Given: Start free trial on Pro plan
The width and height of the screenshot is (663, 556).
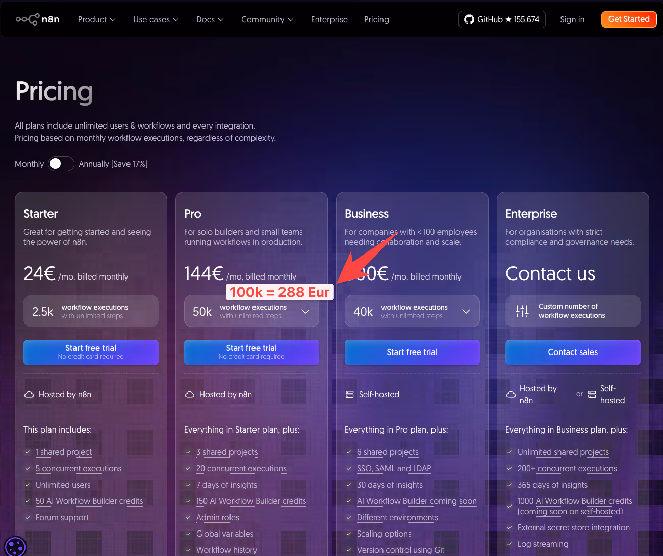Looking at the screenshot, I should (251, 352).
